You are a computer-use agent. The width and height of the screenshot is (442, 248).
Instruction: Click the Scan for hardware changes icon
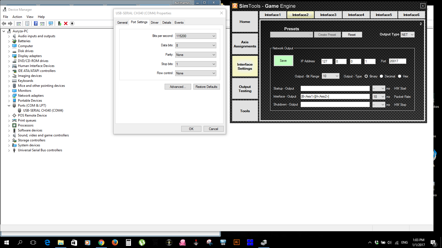click(x=51, y=23)
